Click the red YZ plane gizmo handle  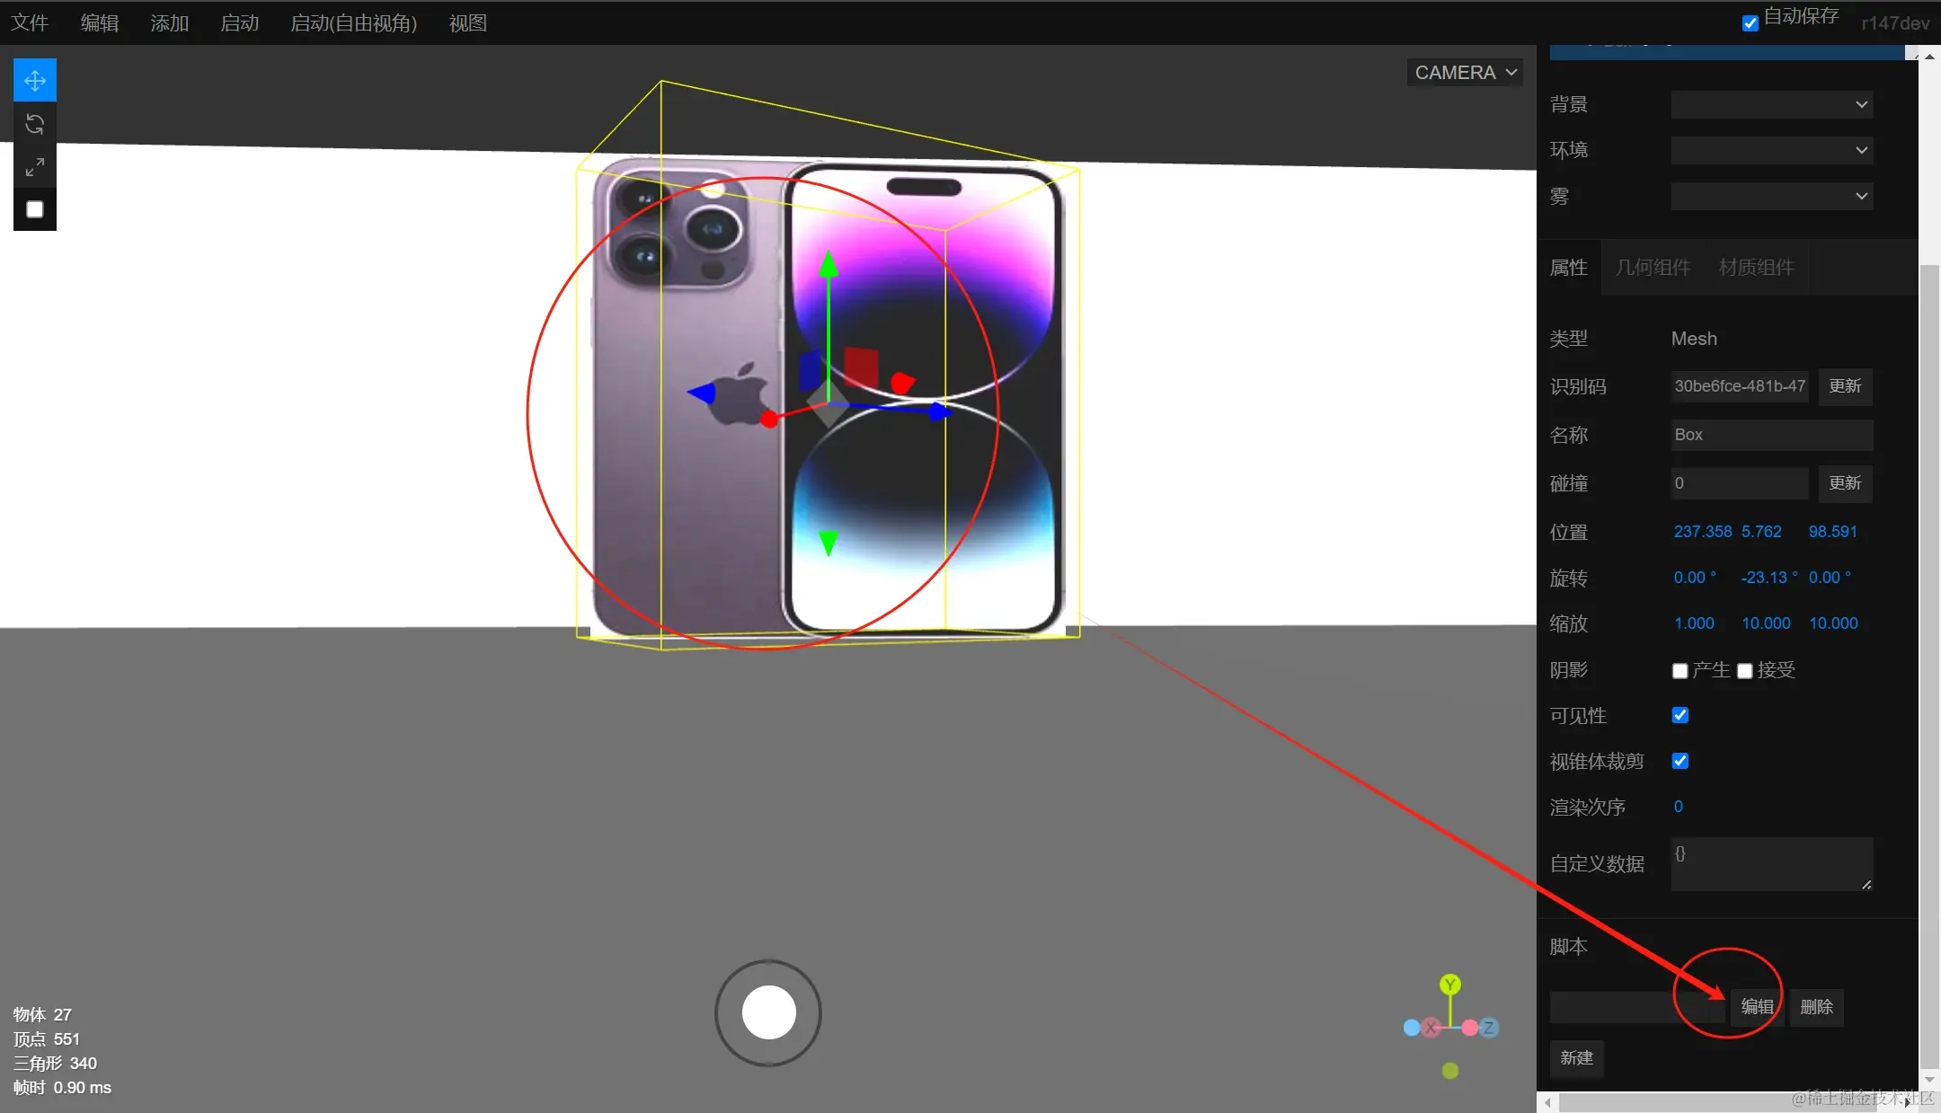[x=861, y=367]
